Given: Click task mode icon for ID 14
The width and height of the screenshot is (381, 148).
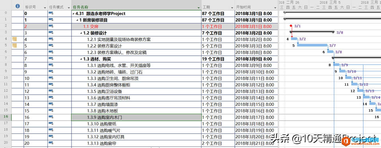Looking at the screenshot, I should click(x=51, y=104).
